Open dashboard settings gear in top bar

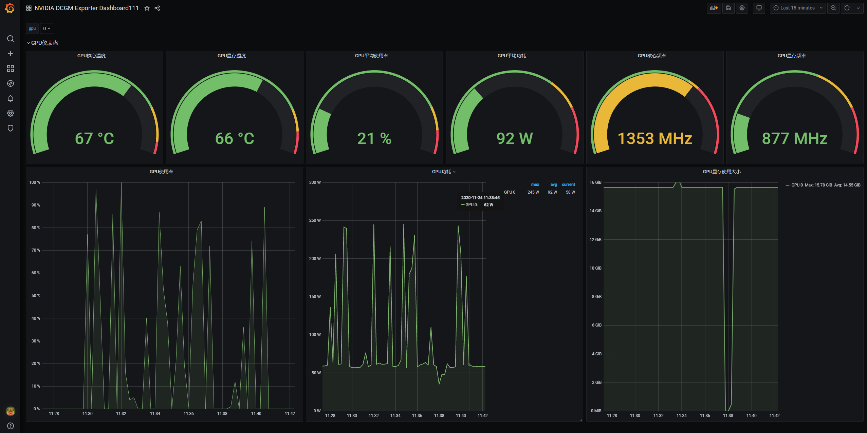pyautogui.click(x=742, y=8)
